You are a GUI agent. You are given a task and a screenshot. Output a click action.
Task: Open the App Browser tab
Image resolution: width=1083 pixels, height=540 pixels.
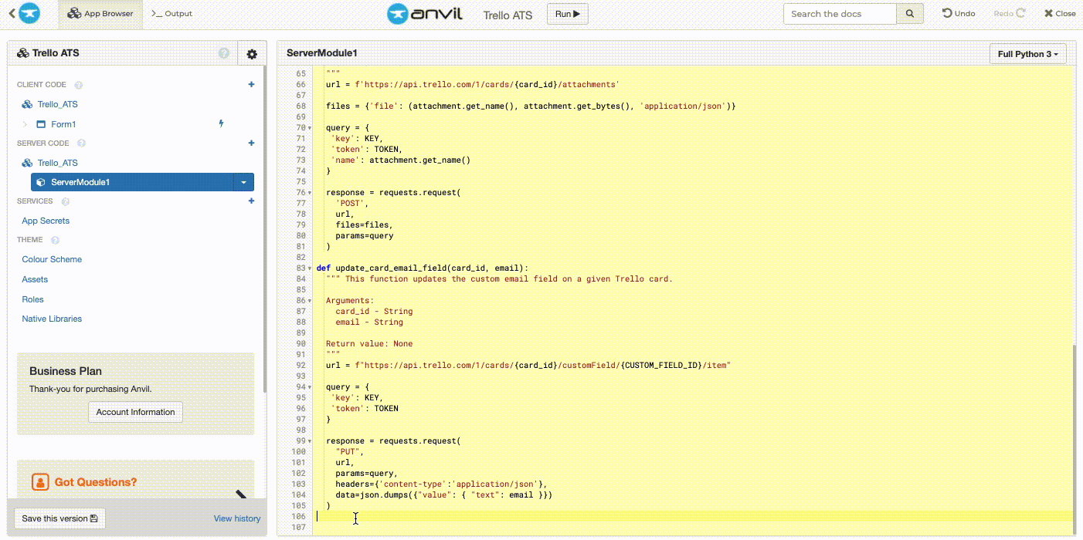[100, 14]
